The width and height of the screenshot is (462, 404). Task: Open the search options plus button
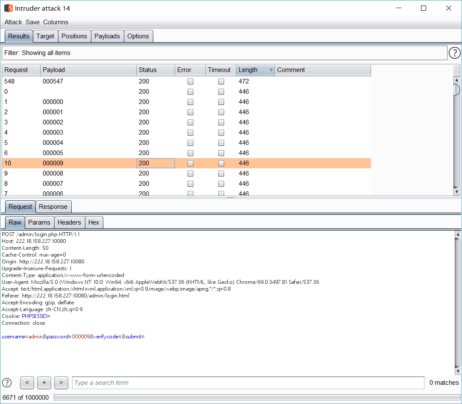[x=44, y=383]
